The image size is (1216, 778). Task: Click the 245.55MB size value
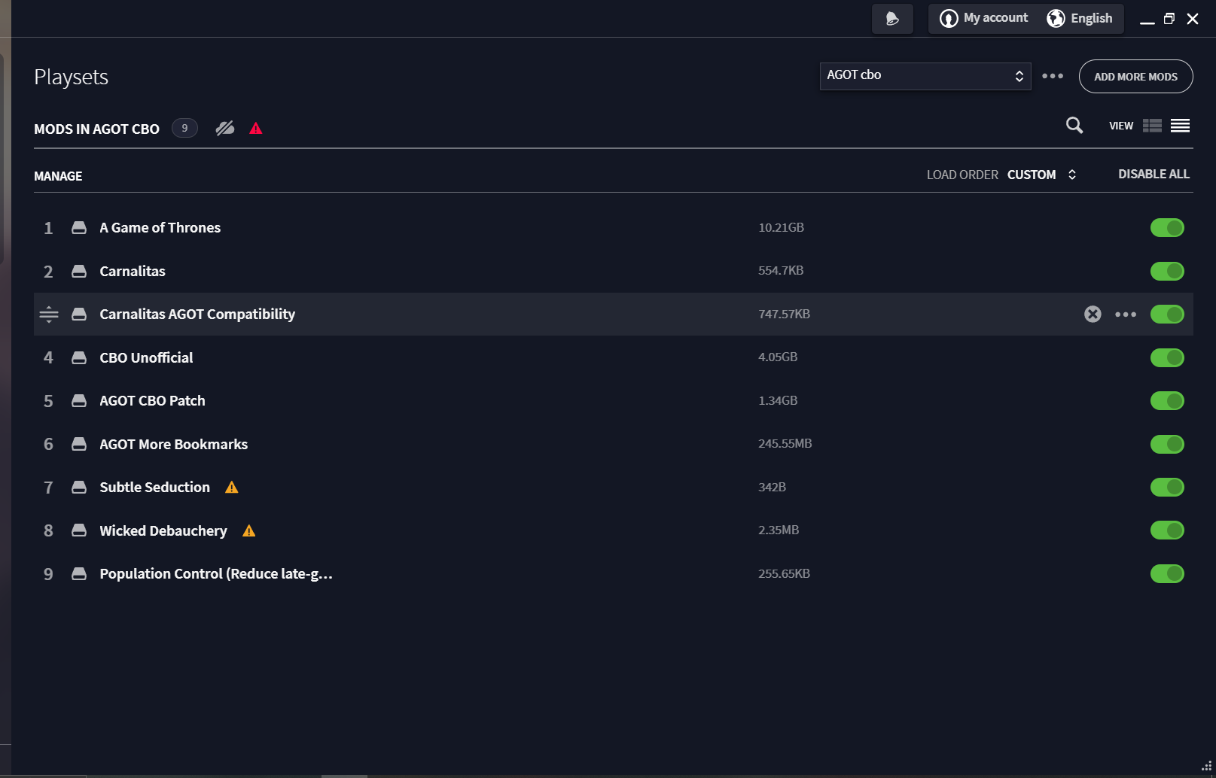785,444
